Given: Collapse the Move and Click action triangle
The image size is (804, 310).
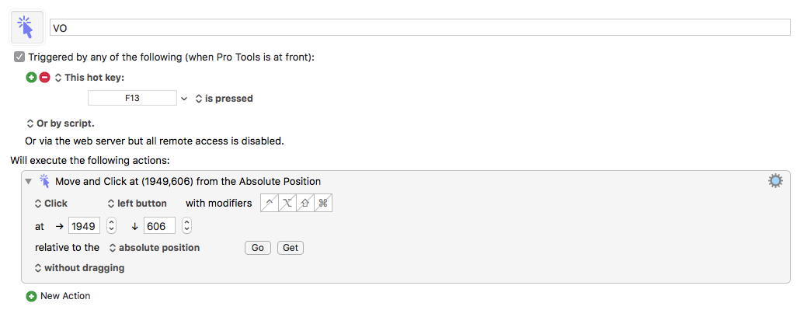Looking at the screenshot, I should 28,181.
